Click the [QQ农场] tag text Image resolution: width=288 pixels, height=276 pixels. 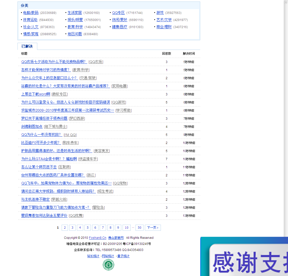[96, 62]
